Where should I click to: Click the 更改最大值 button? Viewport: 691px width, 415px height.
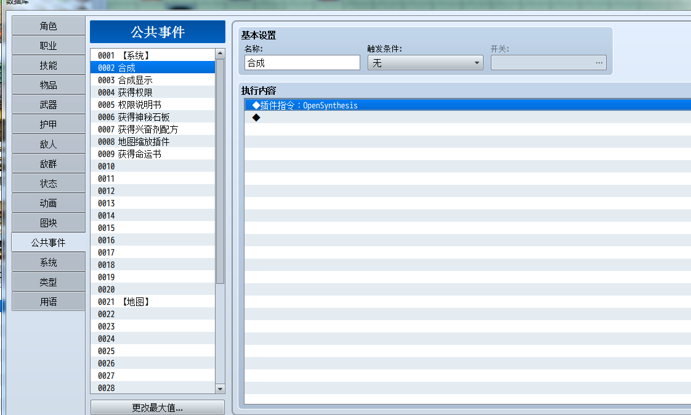tap(157, 408)
